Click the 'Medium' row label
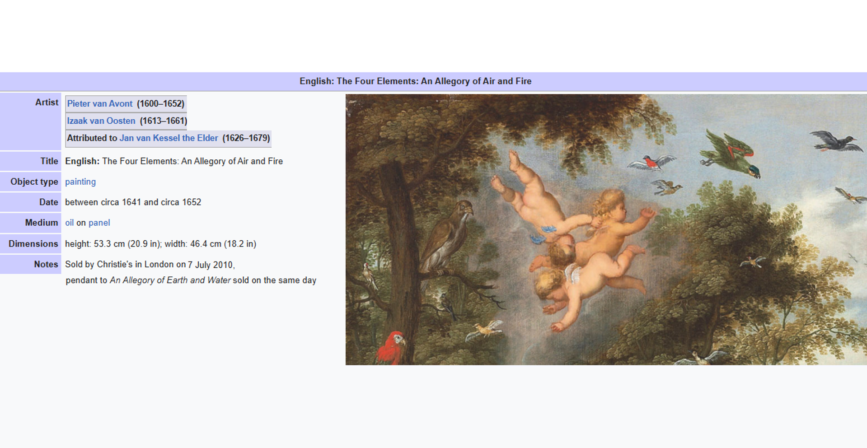The image size is (867, 448). point(42,223)
